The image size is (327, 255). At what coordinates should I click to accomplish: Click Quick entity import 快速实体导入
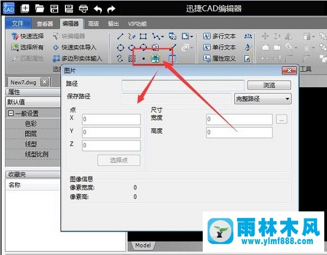coord(75,47)
